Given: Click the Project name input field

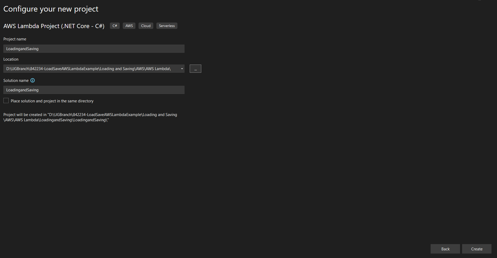Looking at the screenshot, I should [x=94, y=49].
